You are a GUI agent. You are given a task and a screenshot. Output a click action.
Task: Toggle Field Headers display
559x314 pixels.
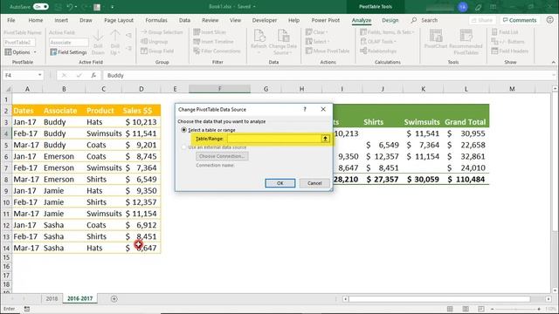pos(510,51)
